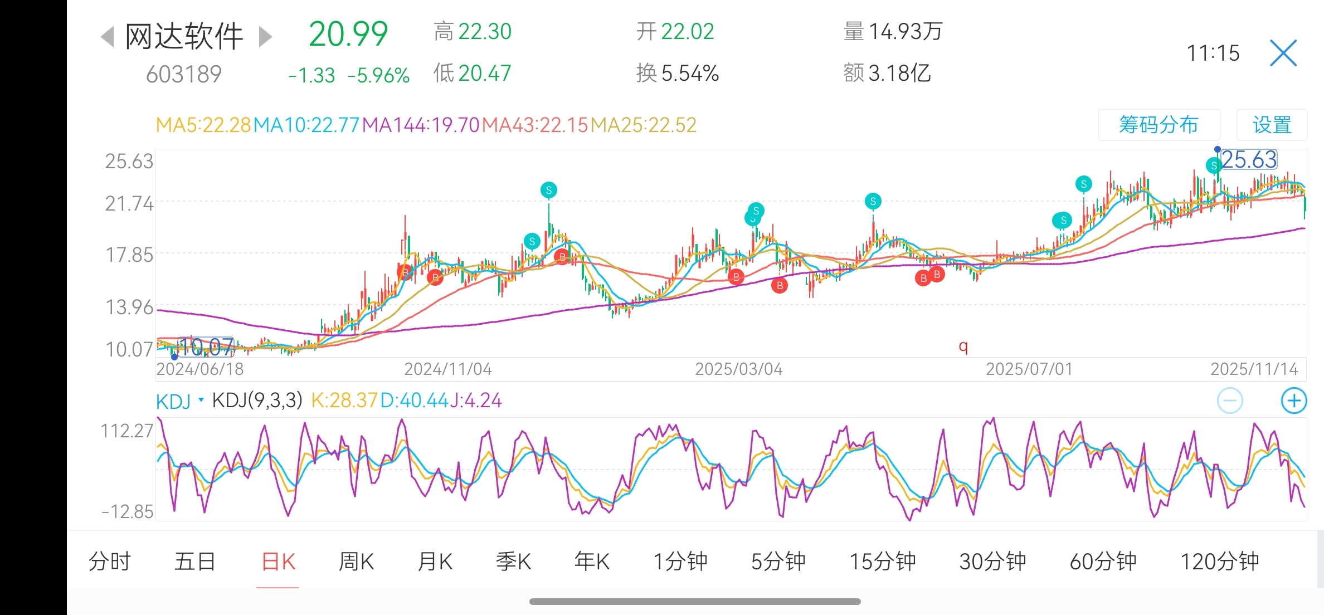Go to previous stock using left arrow
1324x615 pixels.
(x=107, y=37)
